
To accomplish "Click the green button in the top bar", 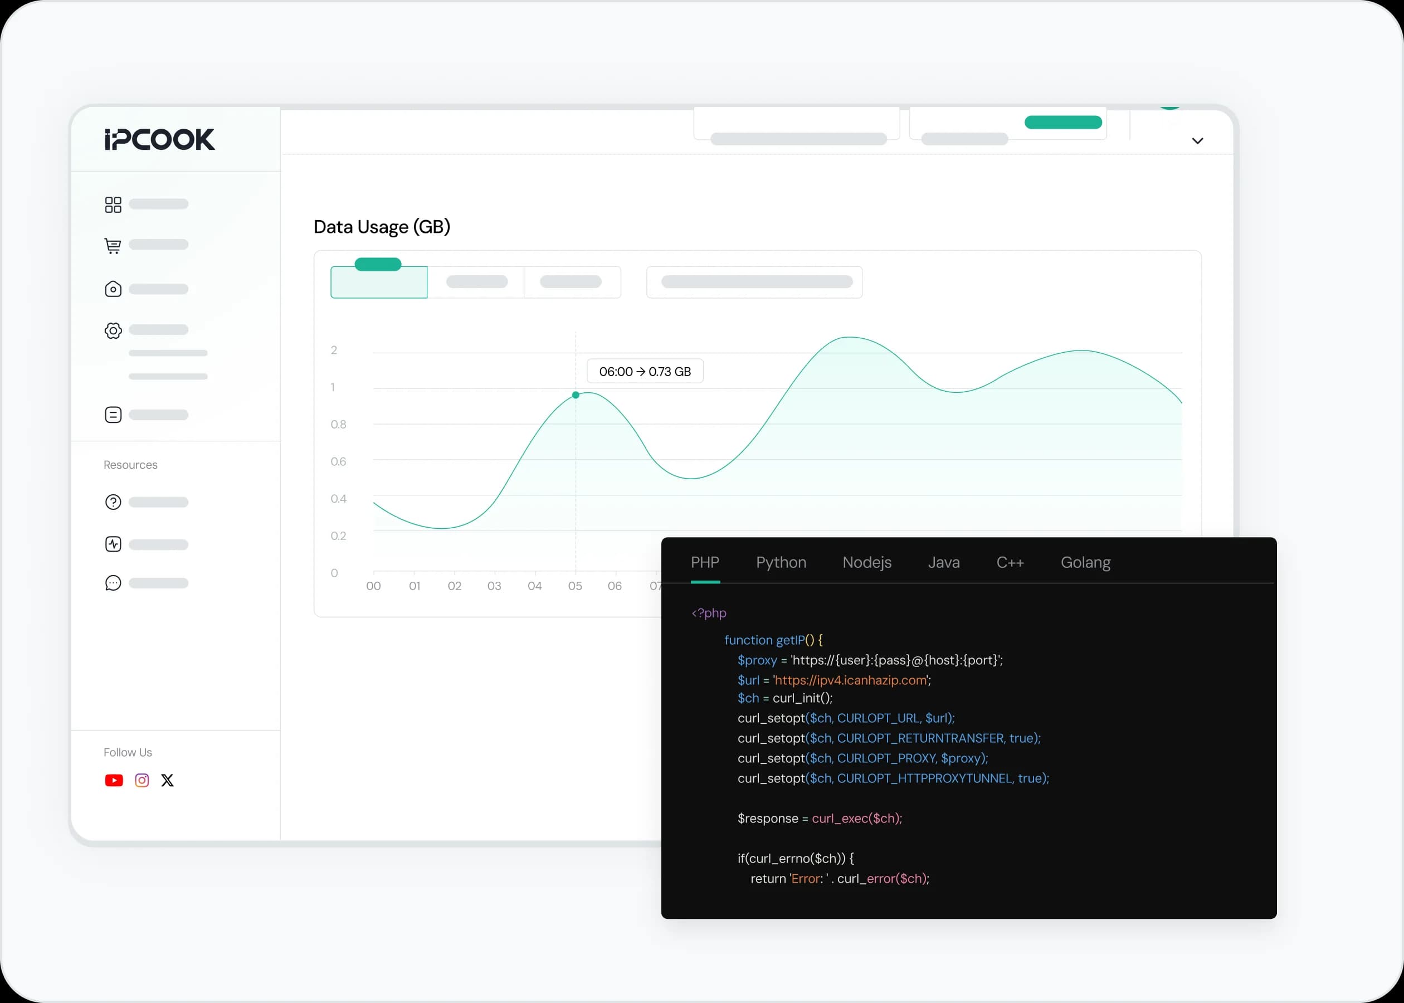I will pos(1062,122).
